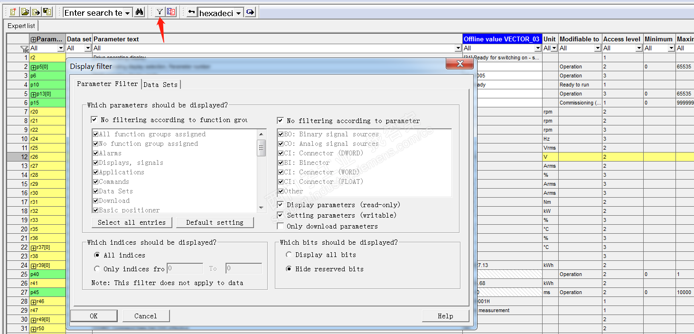Toggle All function groups assigned checkbox
The image size is (694, 334).
[x=96, y=134]
